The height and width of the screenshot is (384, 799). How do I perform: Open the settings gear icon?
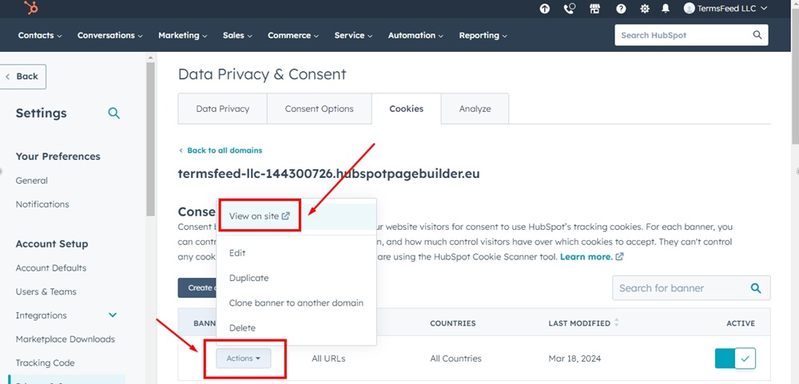click(x=645, y=9)
